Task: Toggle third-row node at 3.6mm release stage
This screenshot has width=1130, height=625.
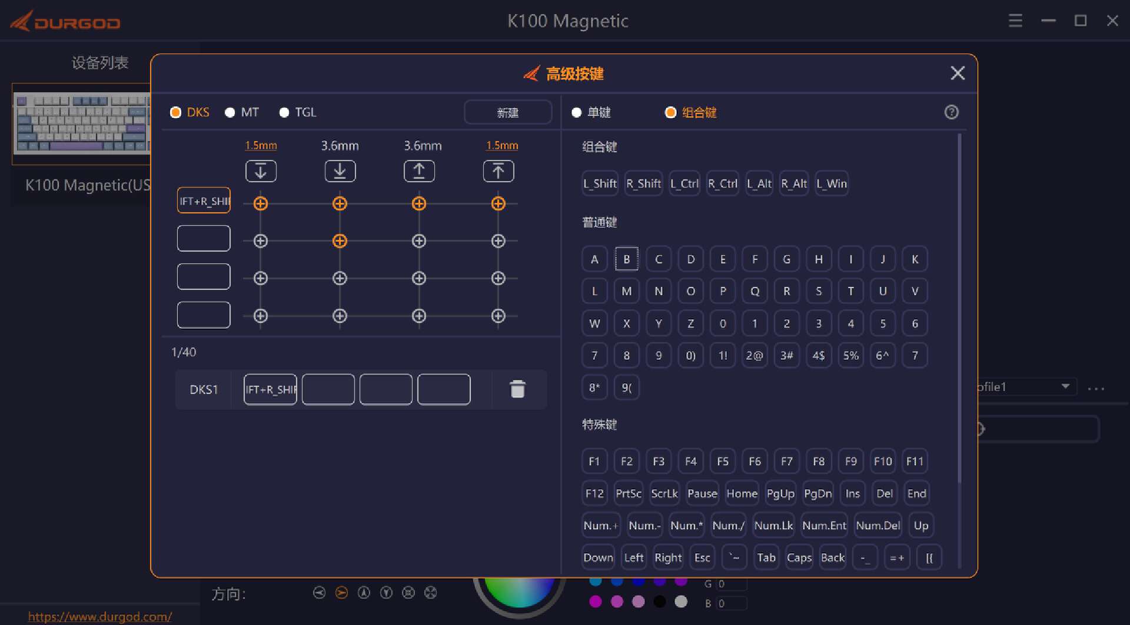Action: pos(419,278)
